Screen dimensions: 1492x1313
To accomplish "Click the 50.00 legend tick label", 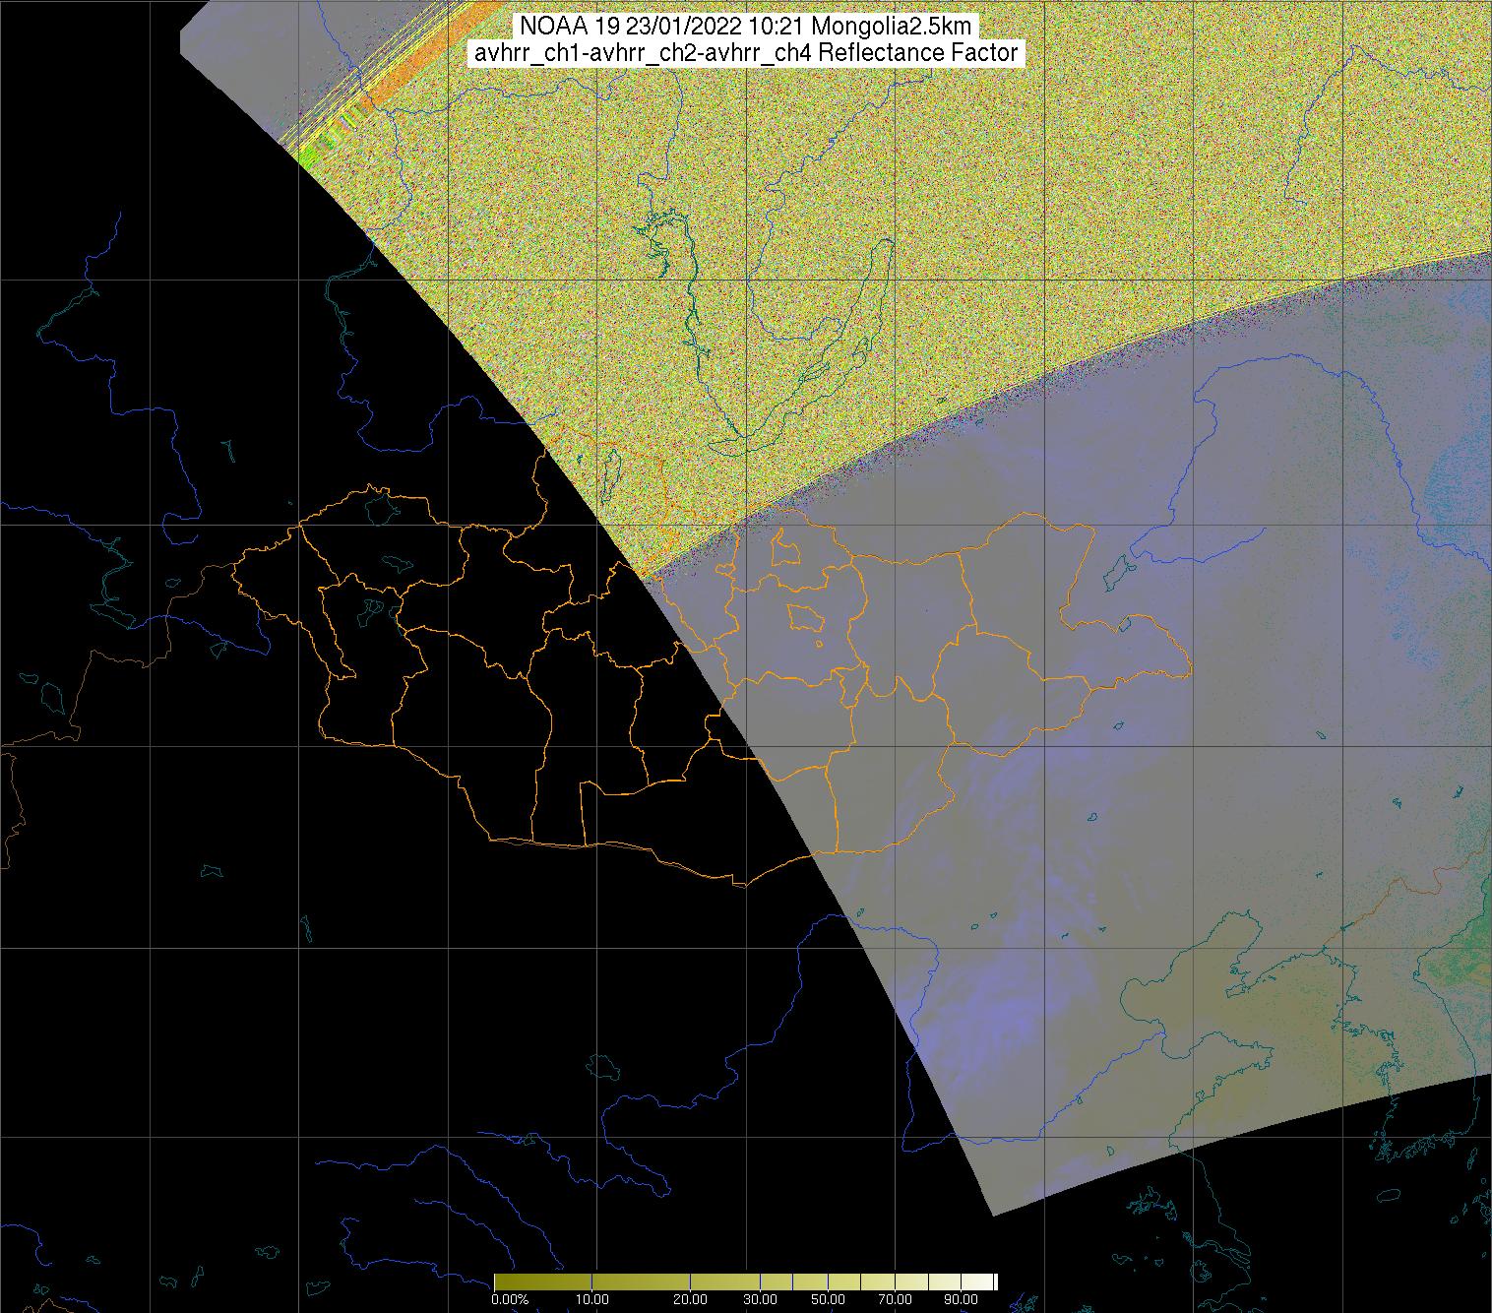I will [827, 1299].
